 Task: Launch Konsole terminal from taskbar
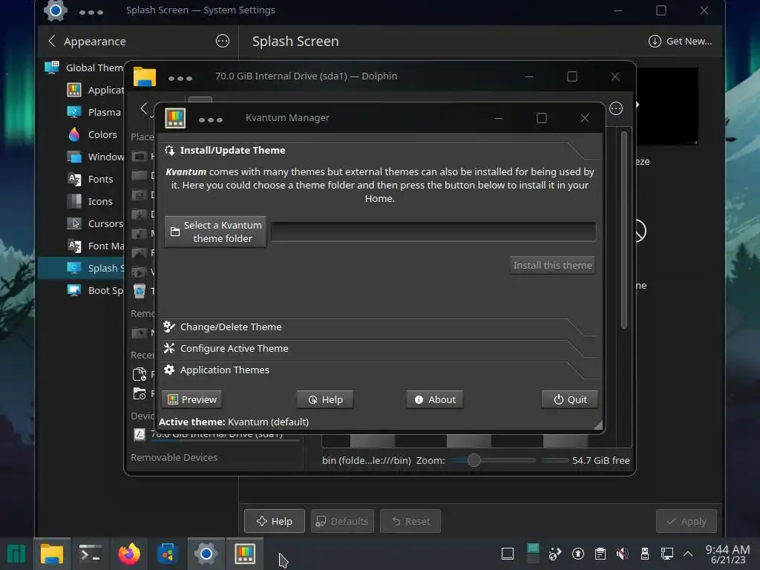coord(90,554)
